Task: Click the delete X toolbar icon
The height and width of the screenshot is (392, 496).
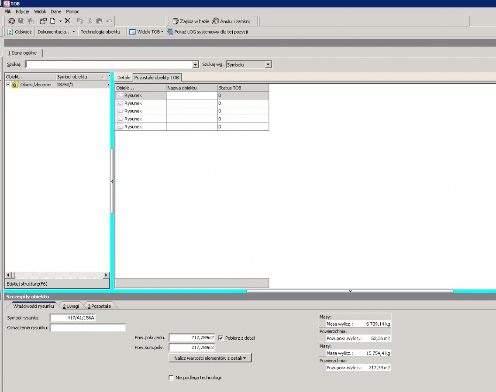Action: pos(67,21)
